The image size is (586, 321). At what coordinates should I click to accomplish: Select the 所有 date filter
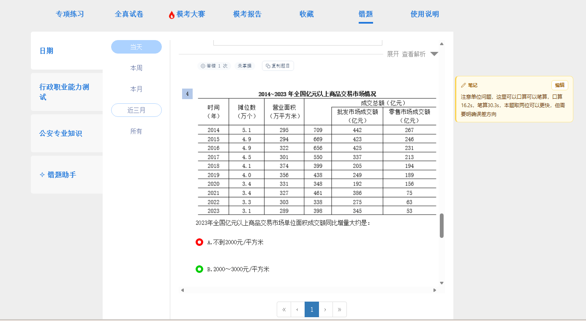[x=136, y=131]
